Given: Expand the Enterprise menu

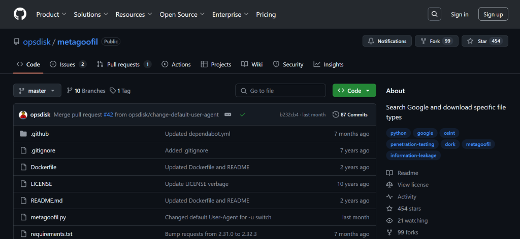Looking at the screenshot, I should pos(230,15).
